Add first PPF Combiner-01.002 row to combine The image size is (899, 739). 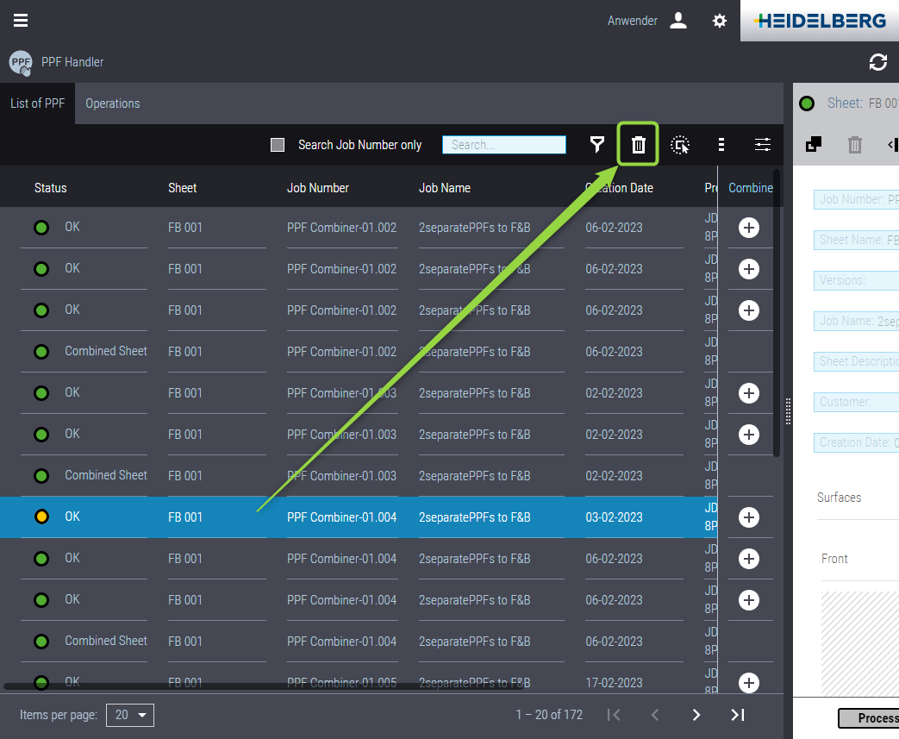click(749, 228)
